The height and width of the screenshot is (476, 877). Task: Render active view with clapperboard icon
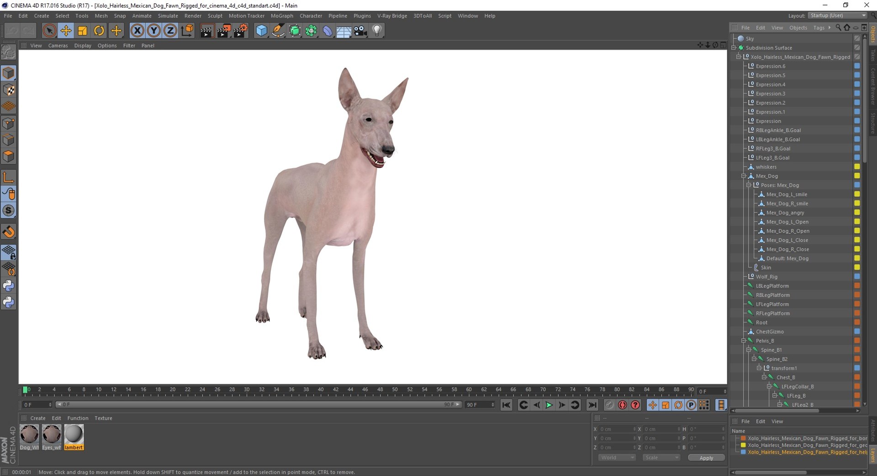click(x=206, y=31)
